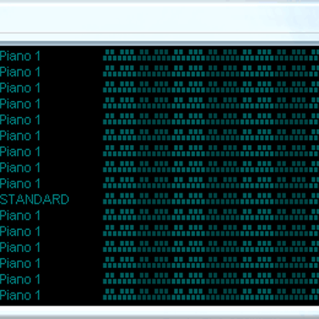Select the STANDARD drum channel label
This screenshot has width=319, height=319.
point(34,199)
